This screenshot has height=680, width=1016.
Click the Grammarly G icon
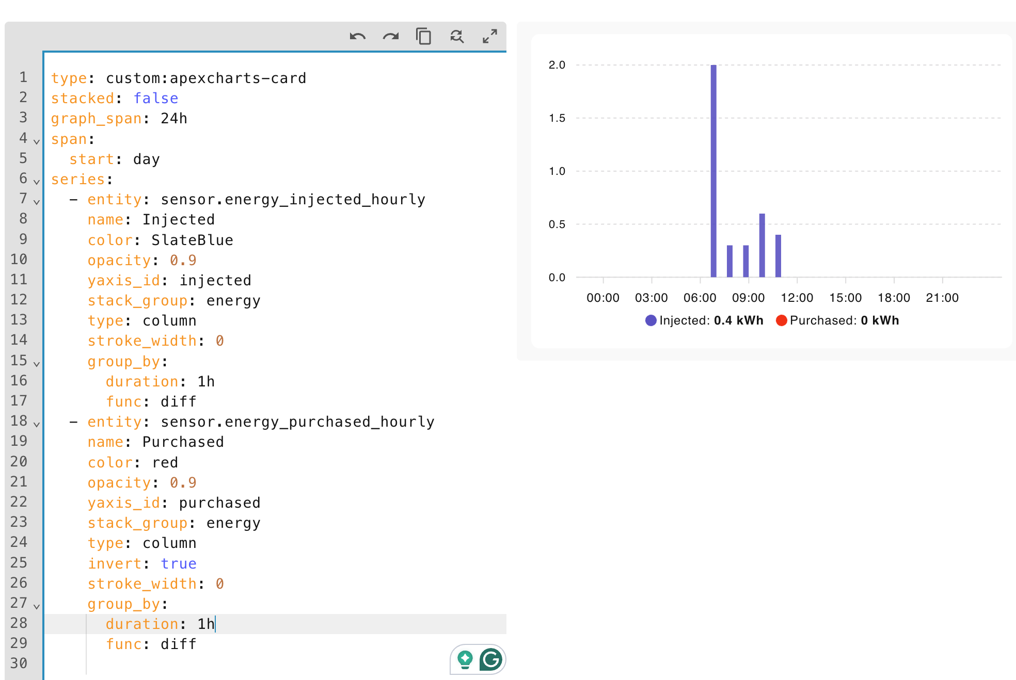(490, 659)
